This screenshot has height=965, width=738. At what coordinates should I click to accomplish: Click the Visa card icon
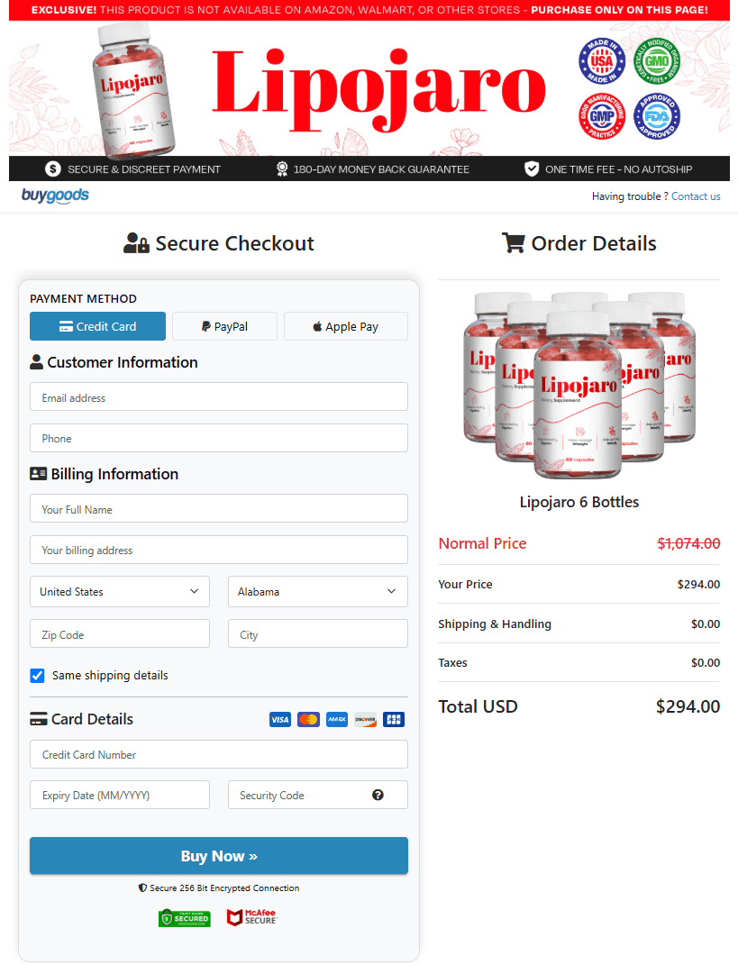click(x=280, y=719)
